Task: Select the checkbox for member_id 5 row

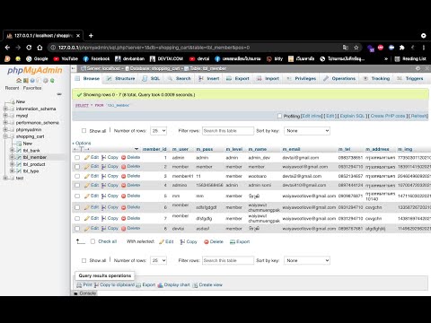Action: (77, 196)
